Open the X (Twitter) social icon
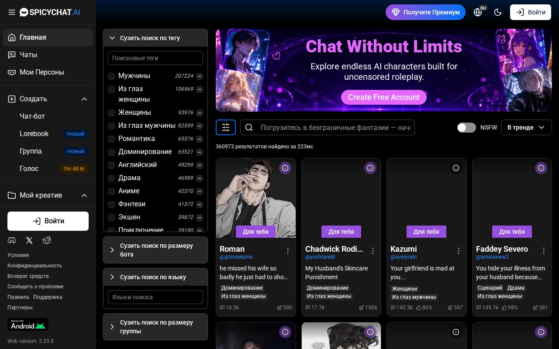 click(x=29, y=240)
